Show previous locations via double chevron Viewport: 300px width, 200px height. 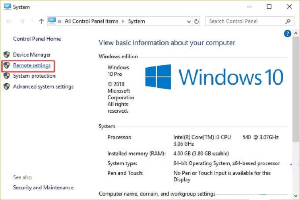[60, 21]
